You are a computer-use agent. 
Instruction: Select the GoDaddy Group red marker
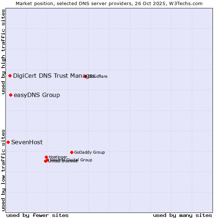tap(72, 152)
